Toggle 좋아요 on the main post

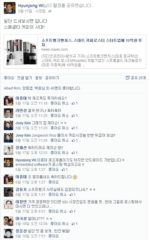tap(9, 78)
